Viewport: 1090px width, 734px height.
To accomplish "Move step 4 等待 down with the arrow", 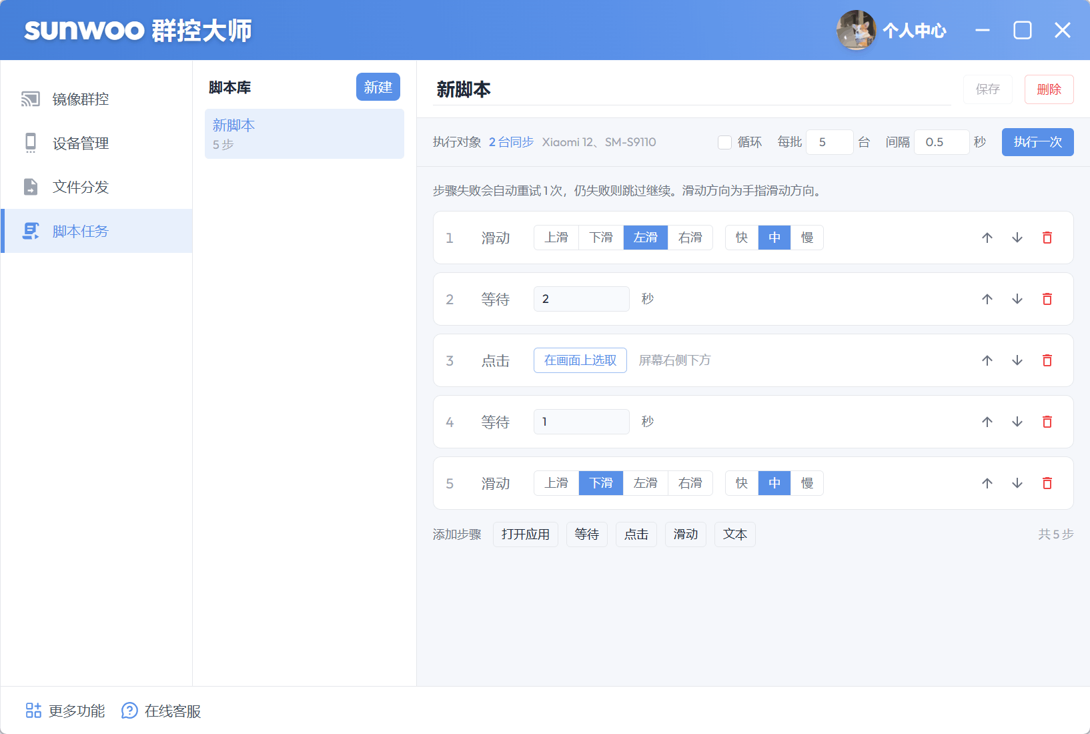I will point(1017,422).
